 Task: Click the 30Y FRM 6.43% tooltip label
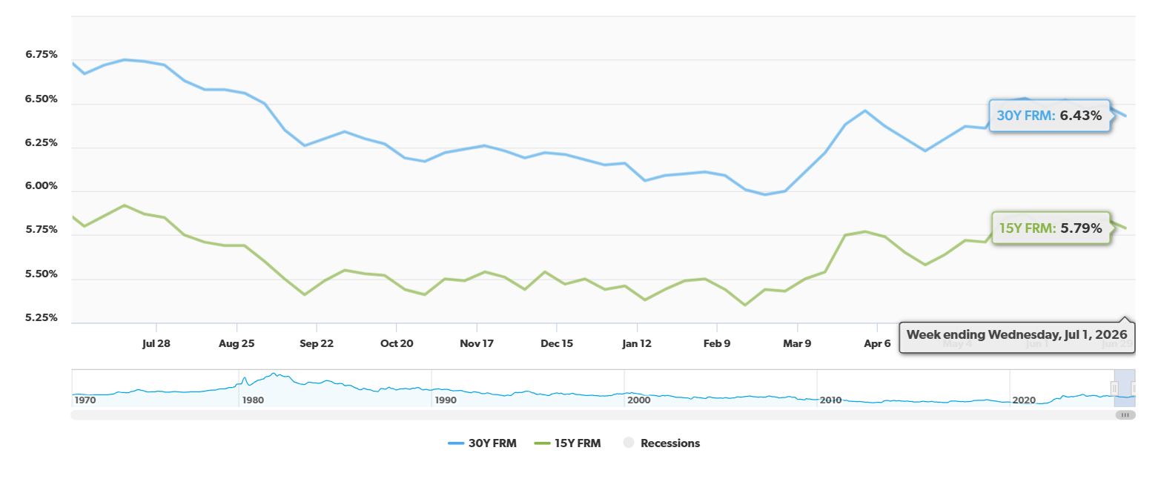[1049, 116]
